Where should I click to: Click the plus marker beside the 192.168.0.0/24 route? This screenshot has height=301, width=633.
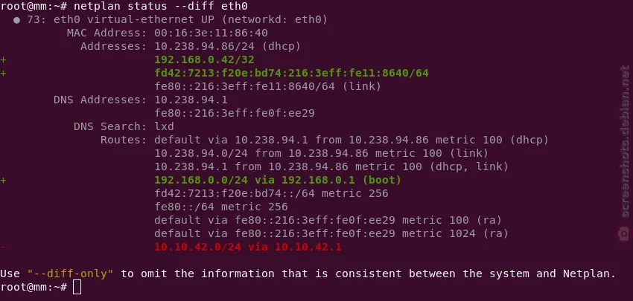4,180
